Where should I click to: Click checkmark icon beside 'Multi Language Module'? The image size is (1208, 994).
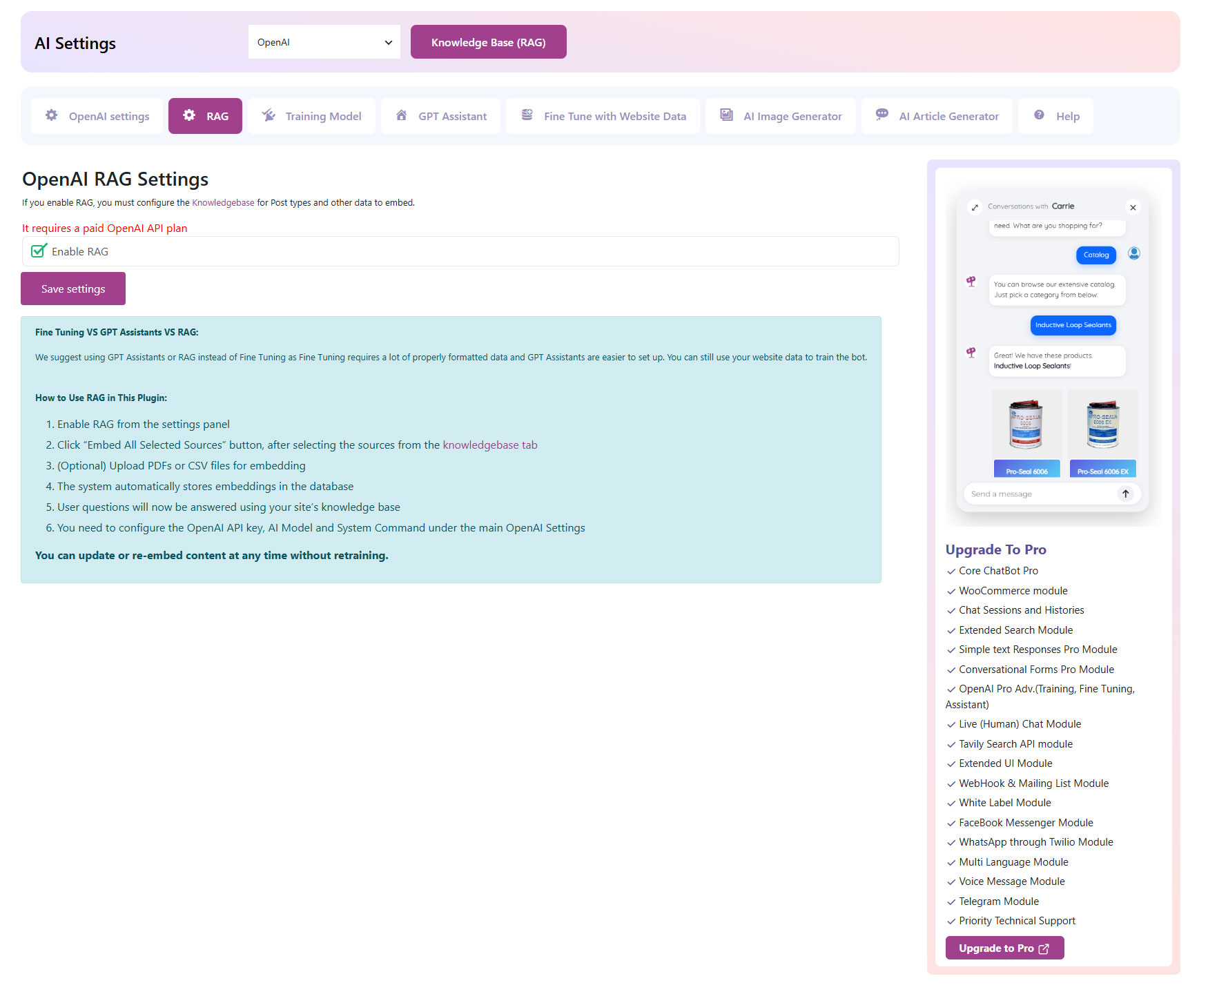point(951,863)
